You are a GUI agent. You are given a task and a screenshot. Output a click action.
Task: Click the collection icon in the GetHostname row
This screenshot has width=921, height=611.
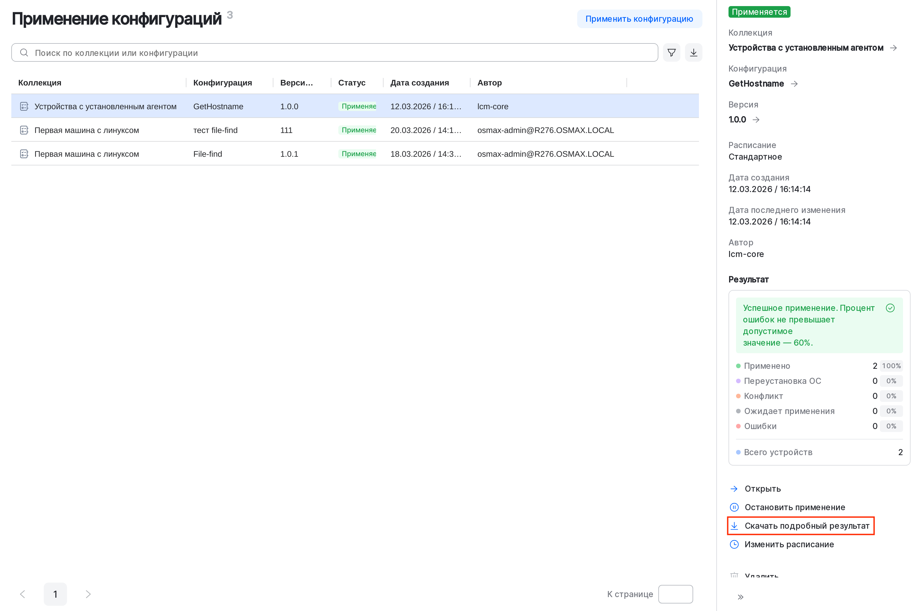(24, 106)
